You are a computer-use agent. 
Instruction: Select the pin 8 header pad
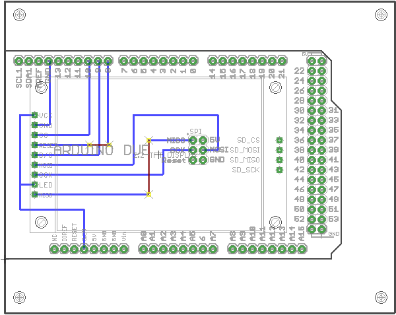pyautogui.click(x=108, y=61)
